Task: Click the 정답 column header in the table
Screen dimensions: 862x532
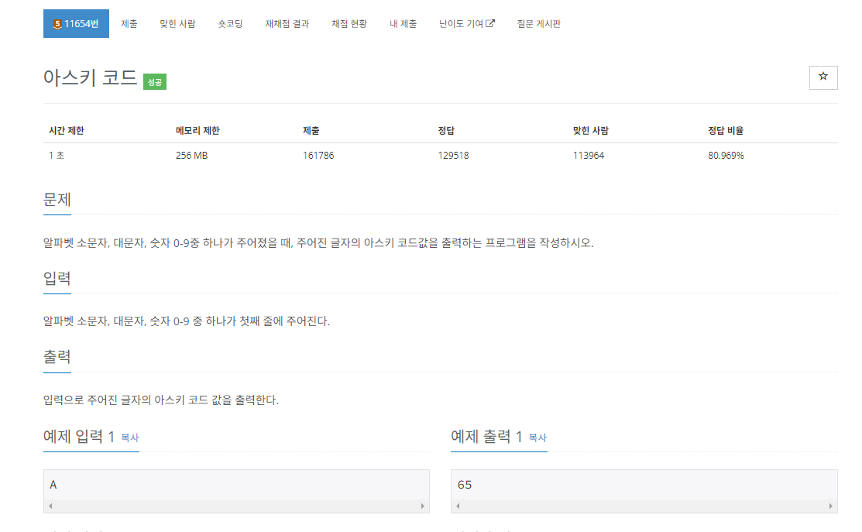Action: [446, 131]
